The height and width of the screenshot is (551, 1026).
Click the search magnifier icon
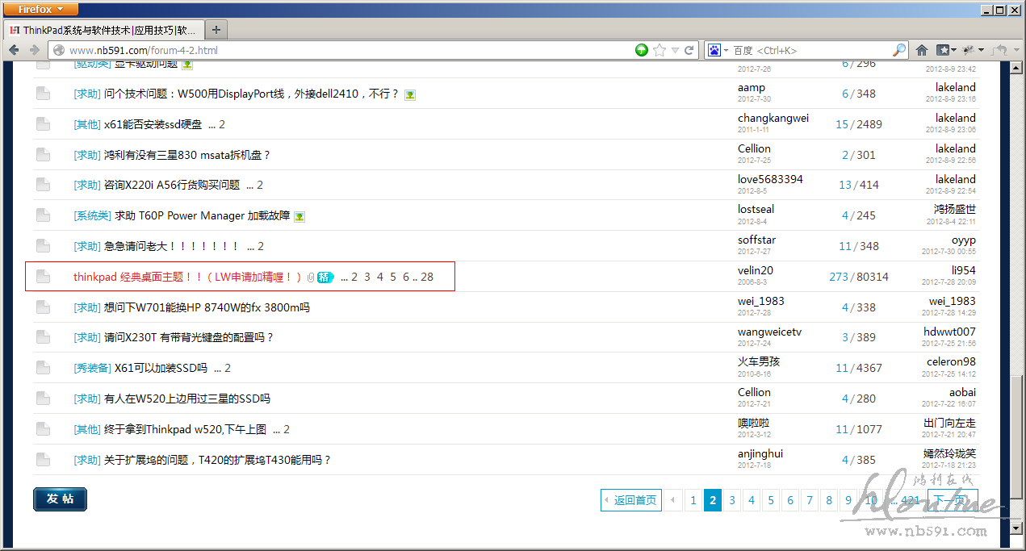click(x=899, y=50)
